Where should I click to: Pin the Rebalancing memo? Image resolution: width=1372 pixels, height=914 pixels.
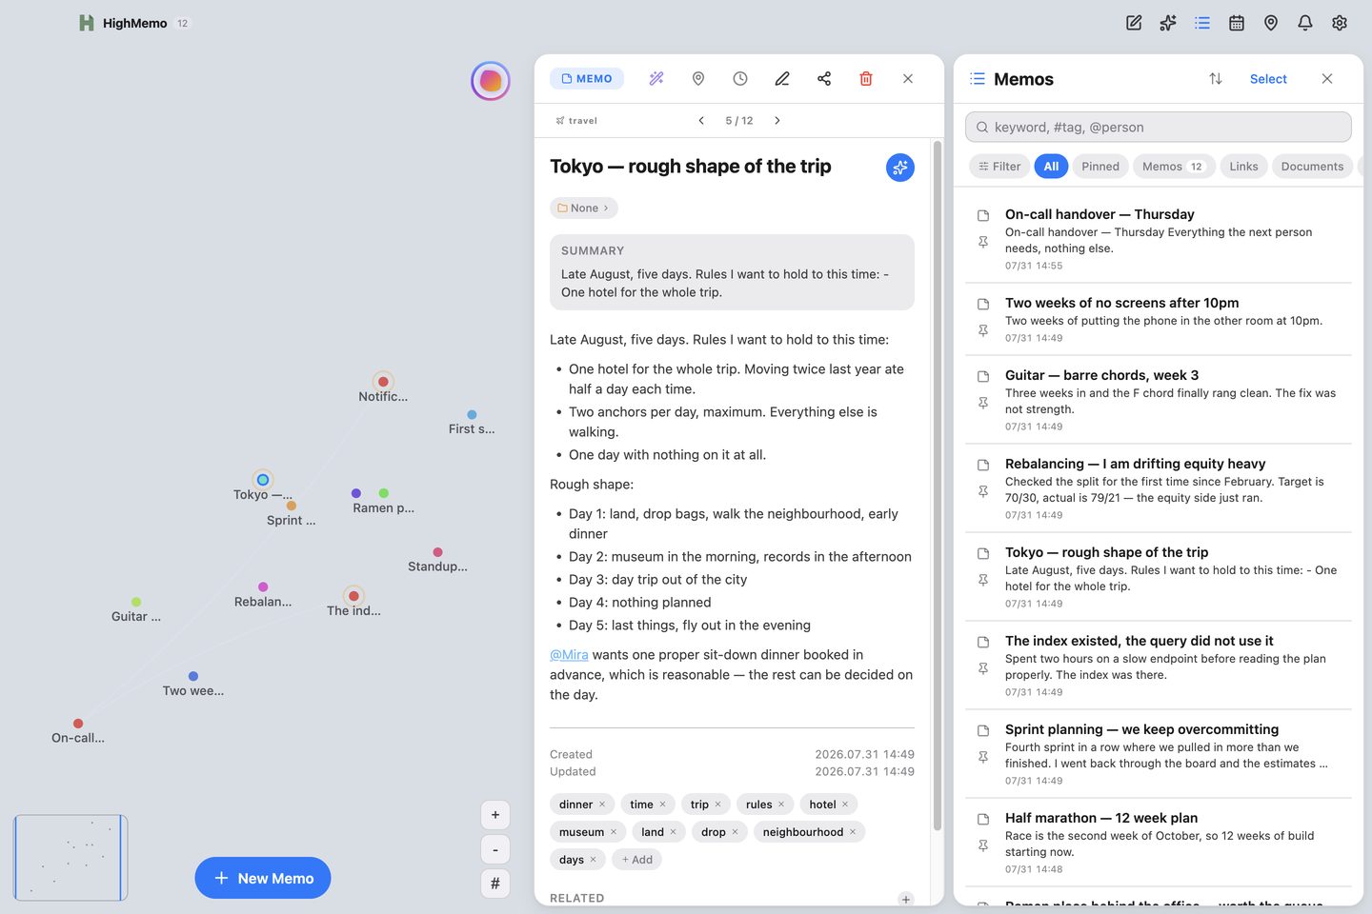click(983, 492)
